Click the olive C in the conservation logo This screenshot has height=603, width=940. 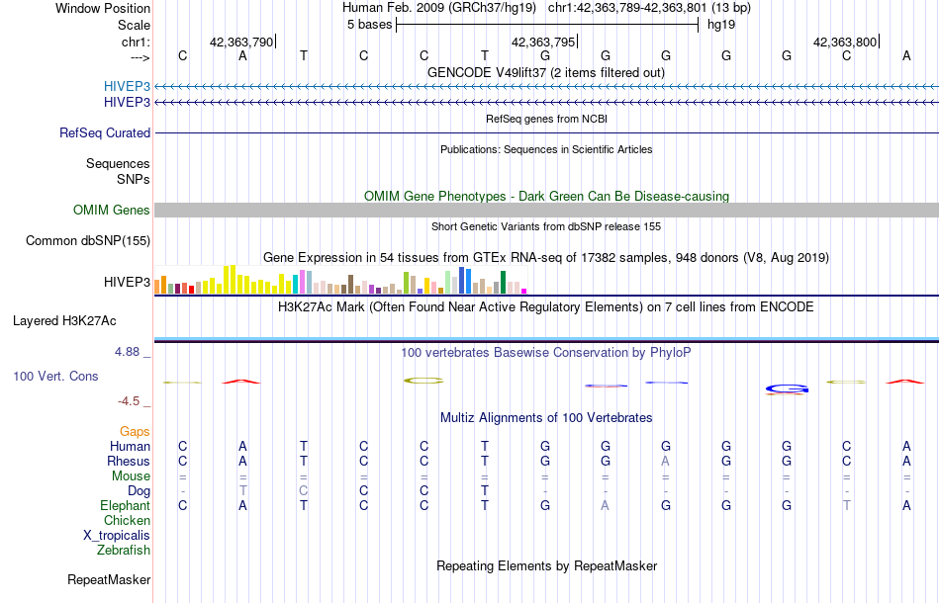tap(423, 381)
